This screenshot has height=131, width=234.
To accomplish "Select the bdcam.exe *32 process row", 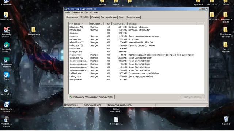I will pos(136,27).
